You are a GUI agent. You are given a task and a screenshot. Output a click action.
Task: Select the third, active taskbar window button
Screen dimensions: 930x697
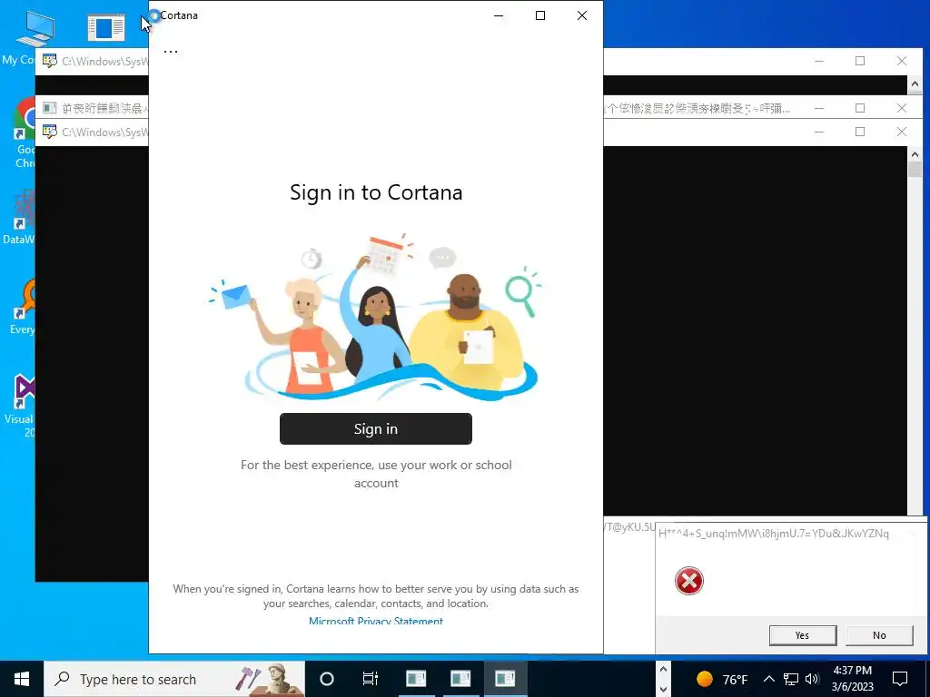click(505, 679)
